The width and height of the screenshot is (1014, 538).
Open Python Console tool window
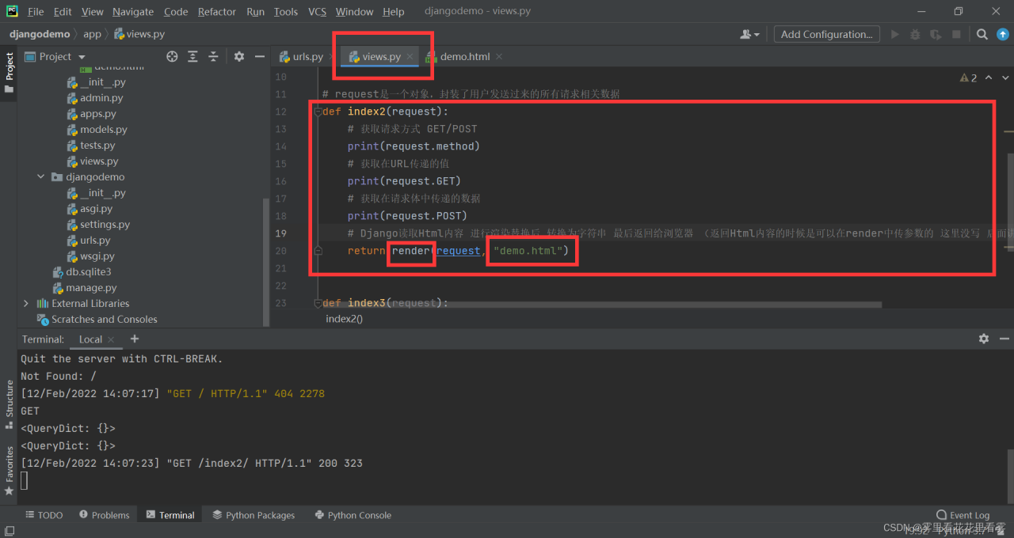coord(353,515)
